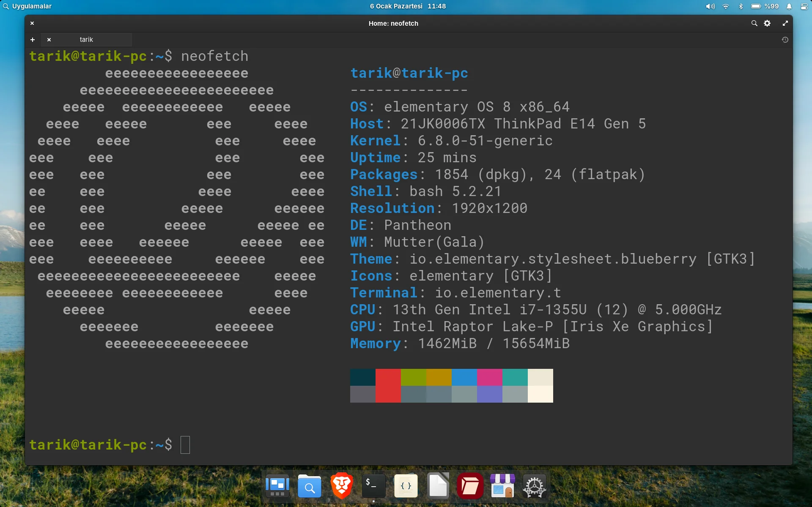Click the 'Home: neofetch' window title
The image size is (812, 507).
(x=393, y=24)
